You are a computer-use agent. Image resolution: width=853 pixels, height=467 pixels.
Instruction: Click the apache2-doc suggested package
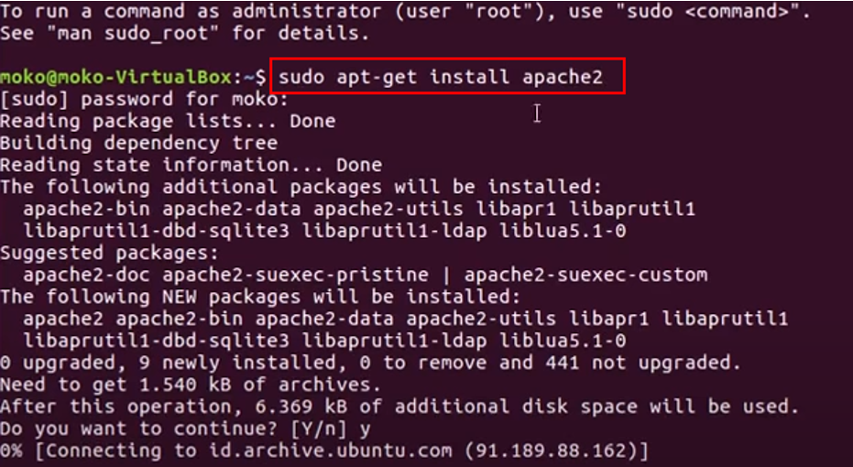(86, 275)
